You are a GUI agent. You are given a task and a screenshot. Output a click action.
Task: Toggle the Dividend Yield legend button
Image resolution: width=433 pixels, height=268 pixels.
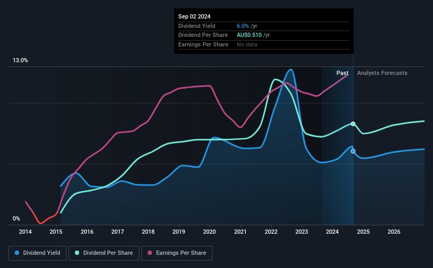click(x=37, y=253)
